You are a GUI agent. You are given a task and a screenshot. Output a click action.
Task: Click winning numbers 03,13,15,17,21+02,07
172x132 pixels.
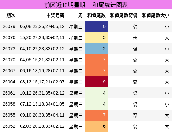coord(42,82)
